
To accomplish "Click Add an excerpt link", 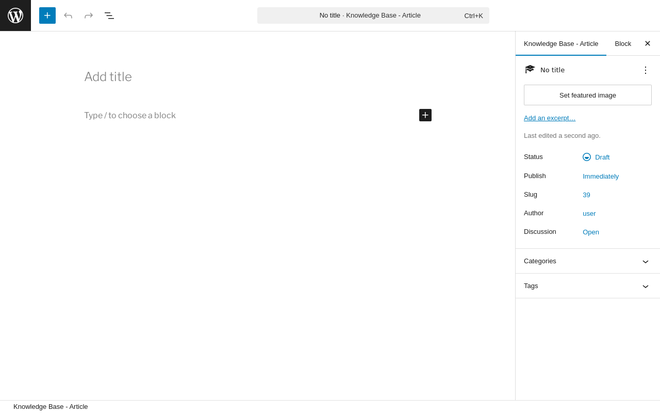I will pyautogui.click(x=550, y=118).
